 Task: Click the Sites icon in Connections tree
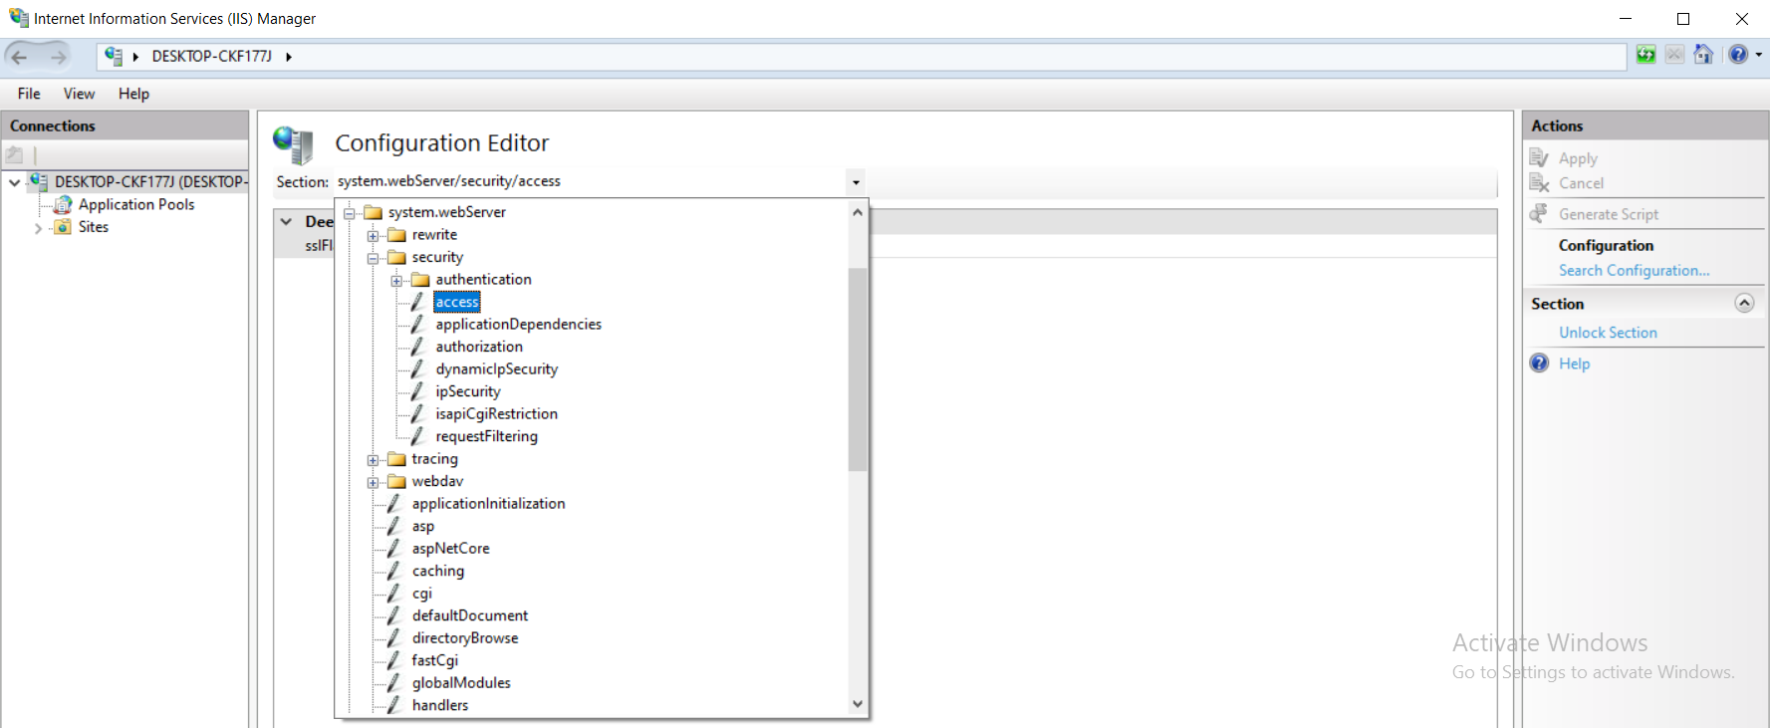tap(63, 227)
